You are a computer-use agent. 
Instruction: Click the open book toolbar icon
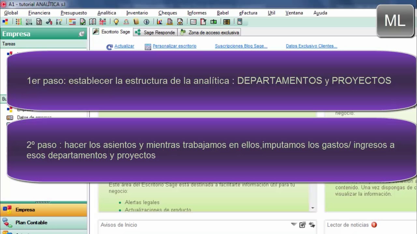[x=93, y=22]
